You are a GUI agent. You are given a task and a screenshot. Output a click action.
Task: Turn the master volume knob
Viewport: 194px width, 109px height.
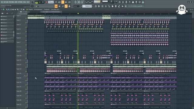click(32, 2)
